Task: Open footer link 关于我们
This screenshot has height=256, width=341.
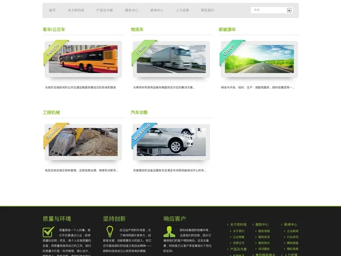Action: click(239, 231)
